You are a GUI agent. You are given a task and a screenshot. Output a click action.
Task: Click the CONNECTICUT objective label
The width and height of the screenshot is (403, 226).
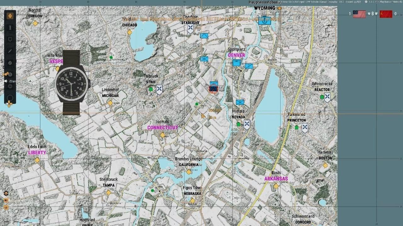click(x=163, y=128)
